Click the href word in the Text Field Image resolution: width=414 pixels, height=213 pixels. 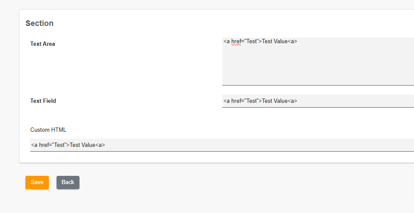pyautogui.click(x=237, y=101)
